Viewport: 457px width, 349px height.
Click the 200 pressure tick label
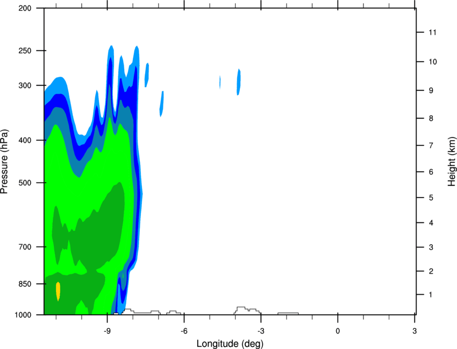click(25, 8)
